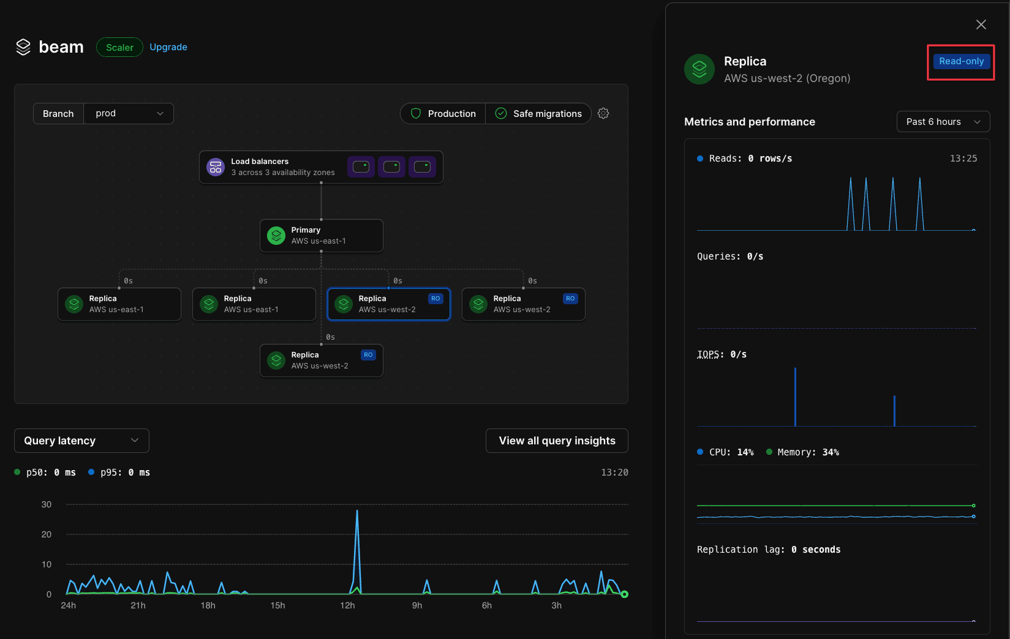The width and height of the screenshot is (1010, 639).
Task: Click the RO badge on rightmost replica
Action: [570, 299]
